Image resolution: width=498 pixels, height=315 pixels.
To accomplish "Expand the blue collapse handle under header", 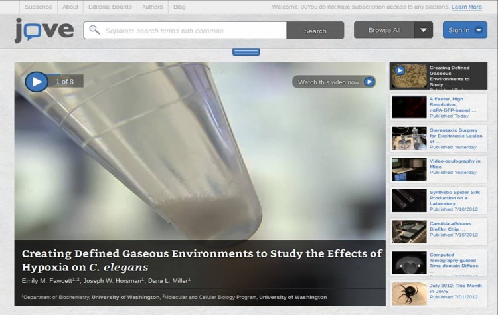I will (x=246, y=52).
